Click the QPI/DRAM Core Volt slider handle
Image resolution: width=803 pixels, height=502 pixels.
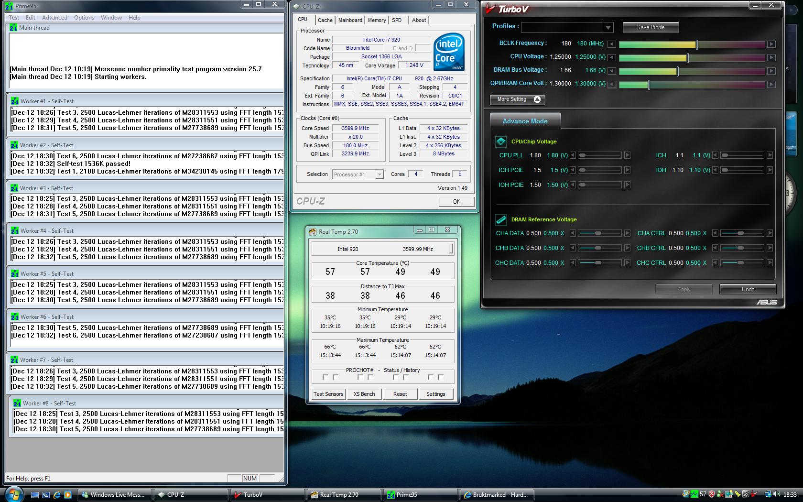coord(649,85)
